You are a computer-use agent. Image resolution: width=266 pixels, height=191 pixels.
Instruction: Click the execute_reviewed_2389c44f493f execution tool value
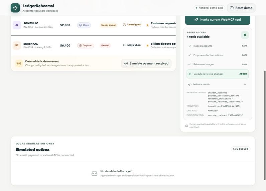(225, 115)
